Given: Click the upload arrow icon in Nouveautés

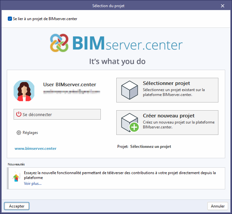Looking at the screenshot, I should click(16, 177).
